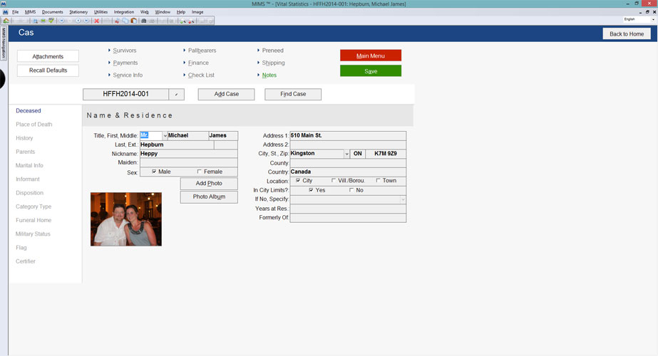Expand the If No, Specify dropdown

pyautogui.click(x=403, y=199)
